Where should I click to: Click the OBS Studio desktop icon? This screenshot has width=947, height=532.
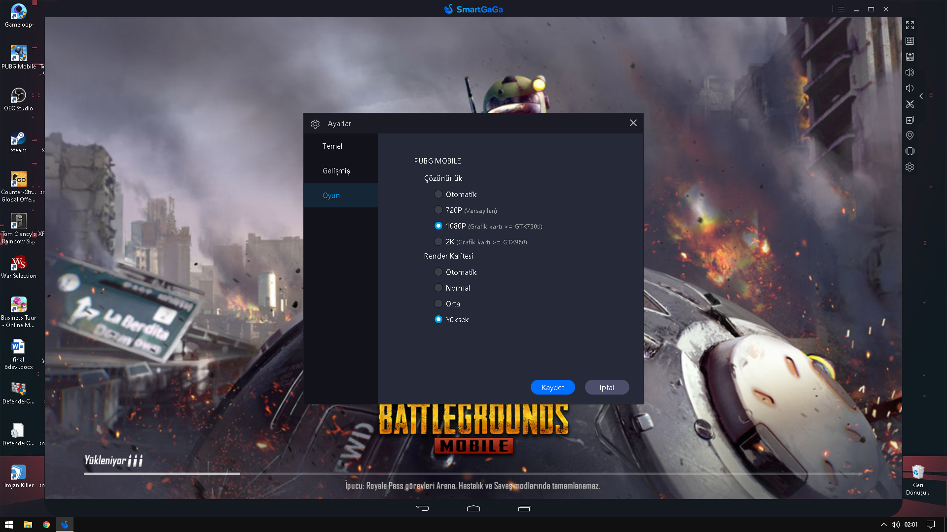pyautogui.click(x=19, y=100)
